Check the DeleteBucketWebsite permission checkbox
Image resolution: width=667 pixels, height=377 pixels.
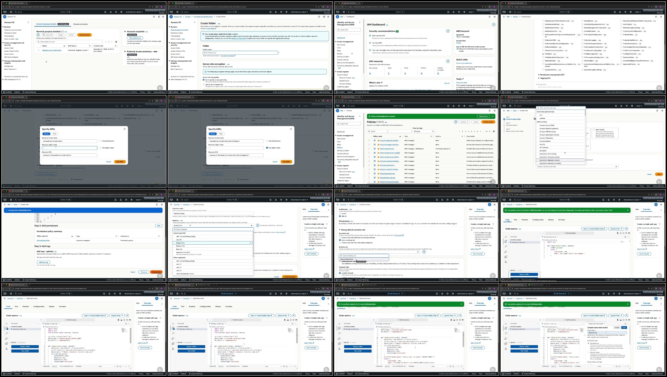[543, 24]
